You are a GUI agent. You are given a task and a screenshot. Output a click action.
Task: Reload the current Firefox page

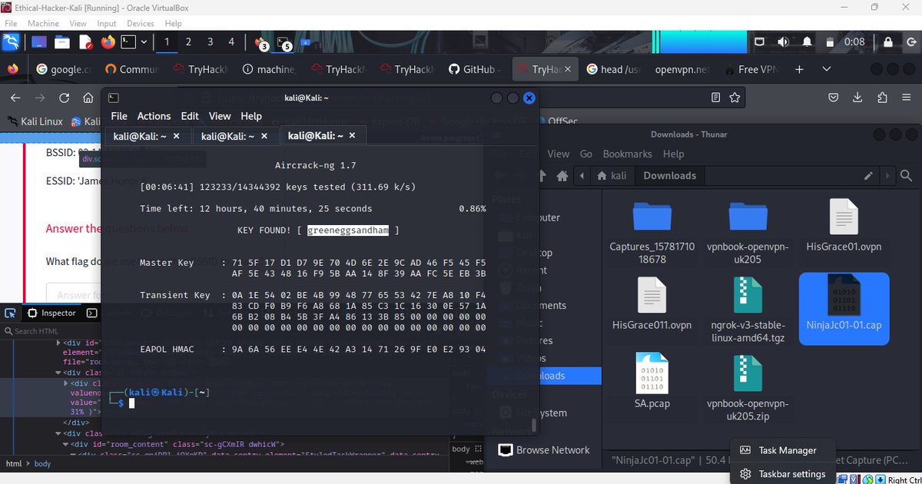click(x=65, y=98)
